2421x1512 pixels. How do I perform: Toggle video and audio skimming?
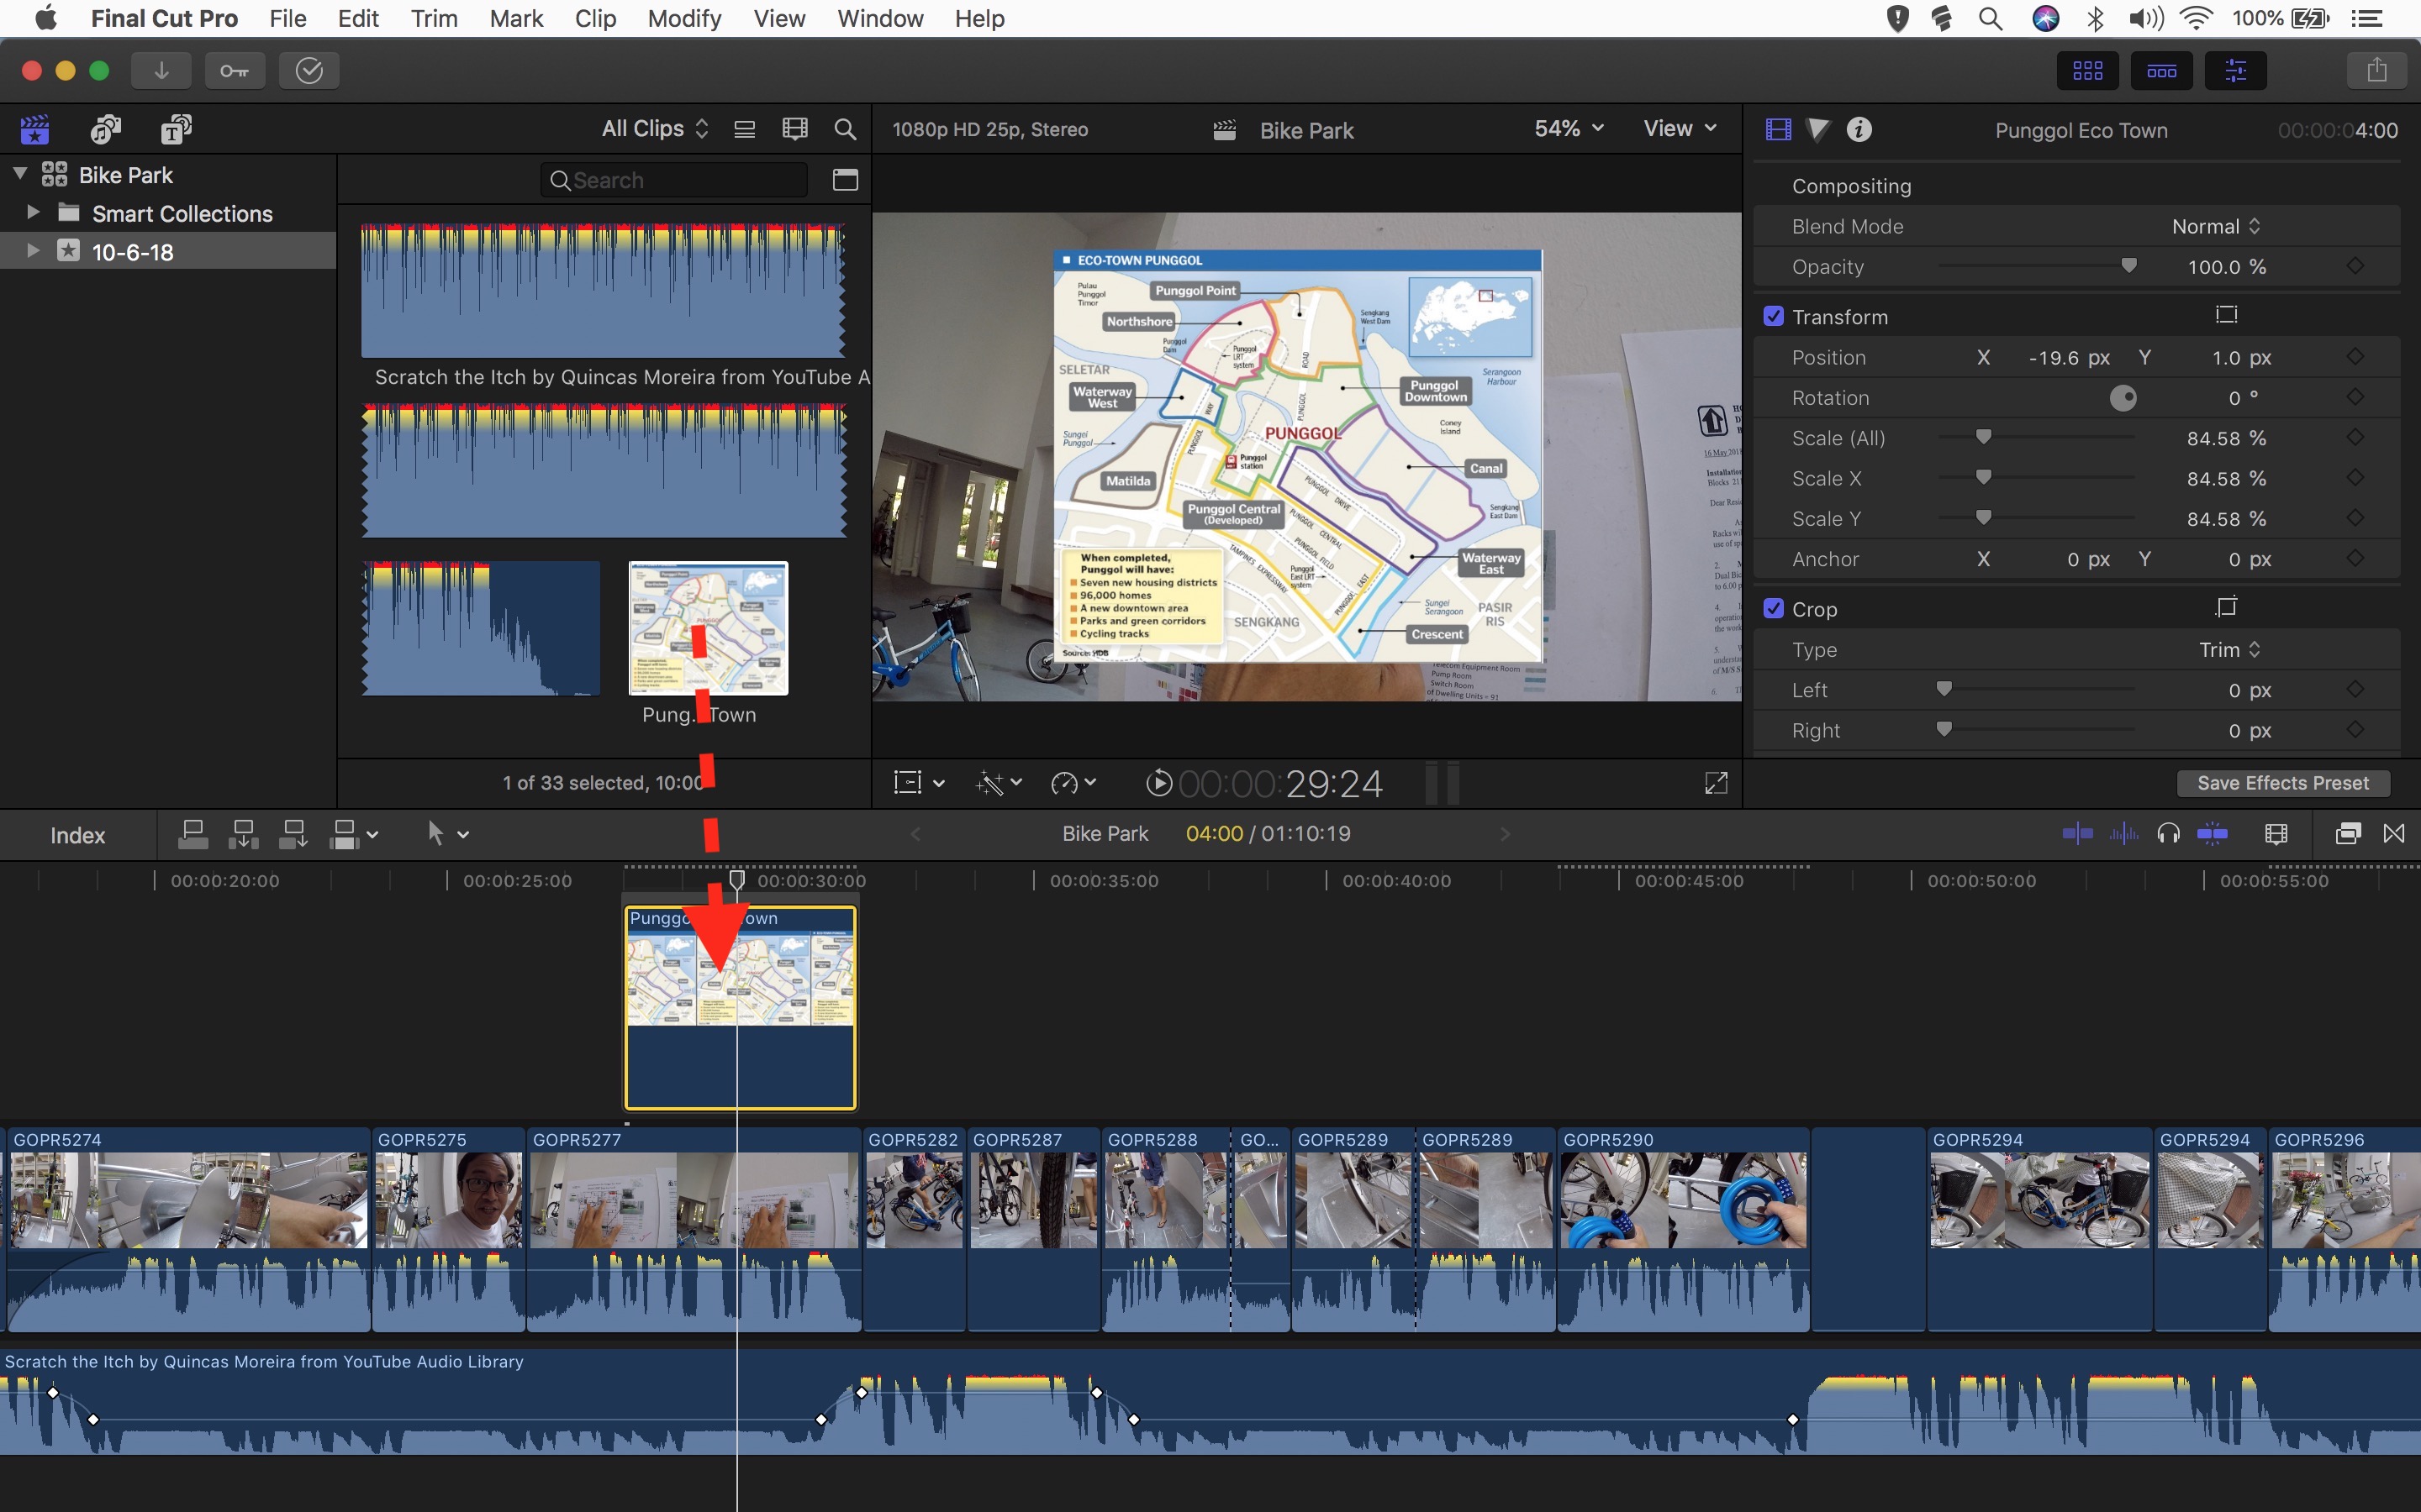tap(2077, 833)
